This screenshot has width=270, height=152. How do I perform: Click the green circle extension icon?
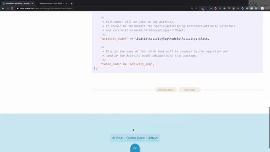click(247, 8)
